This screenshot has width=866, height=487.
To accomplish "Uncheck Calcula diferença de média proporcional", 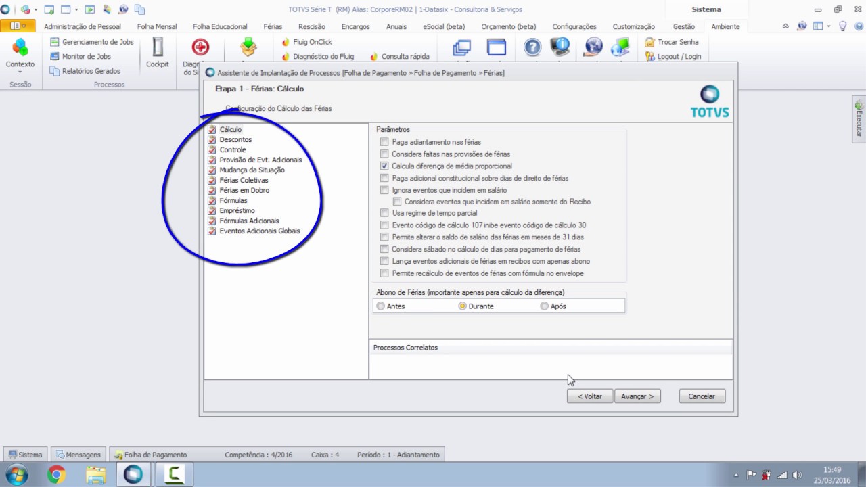I will pyautogui.click(x=385, y=166).
